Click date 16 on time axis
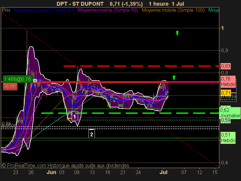 [108, 172]
